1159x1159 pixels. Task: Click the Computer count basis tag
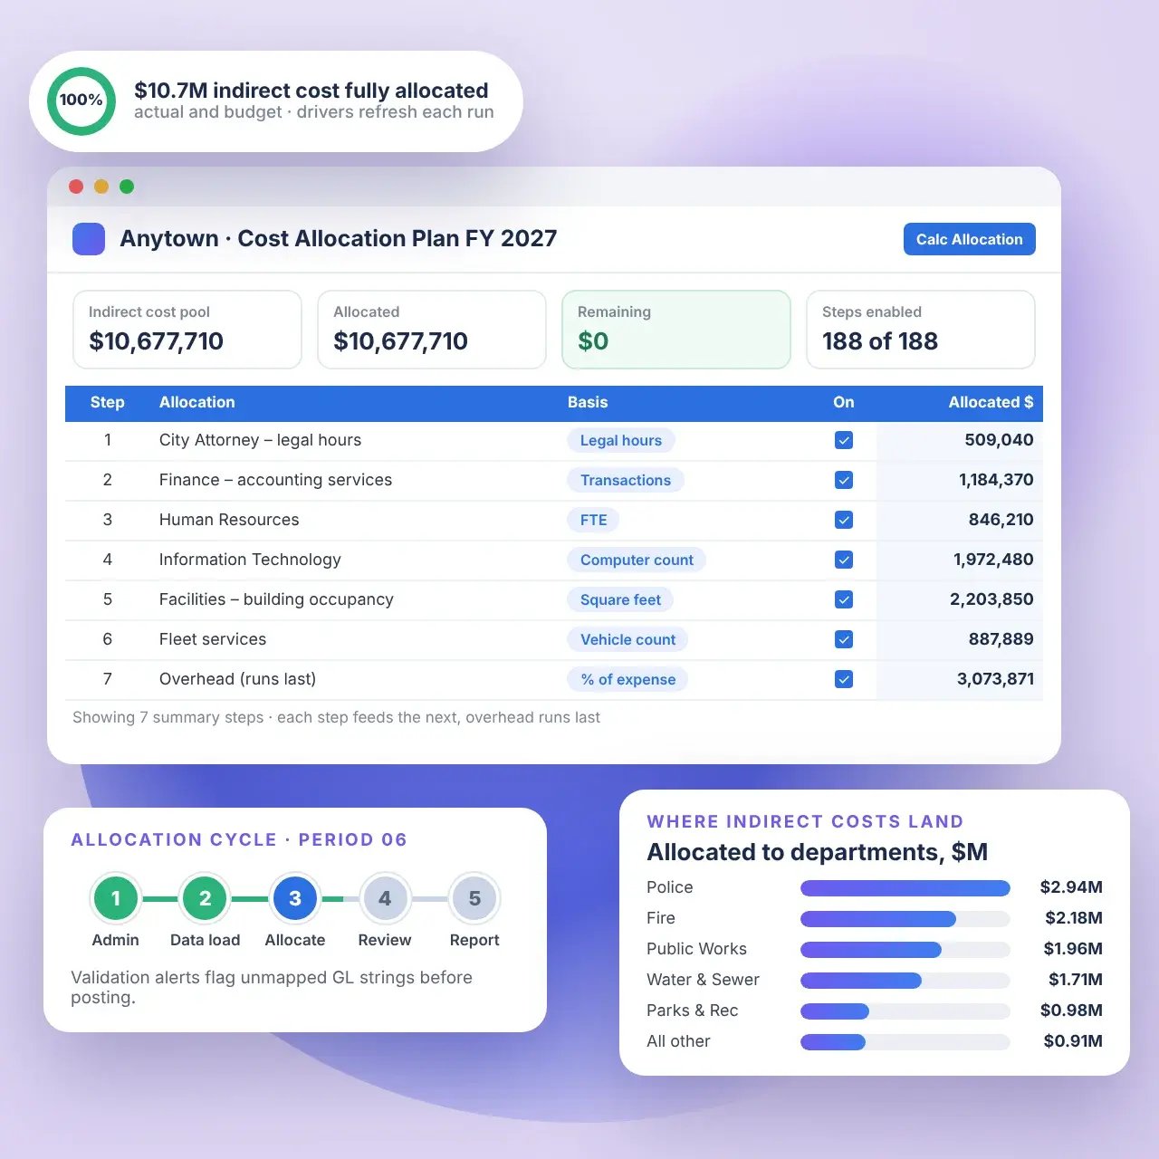click(x=637, y=560)
